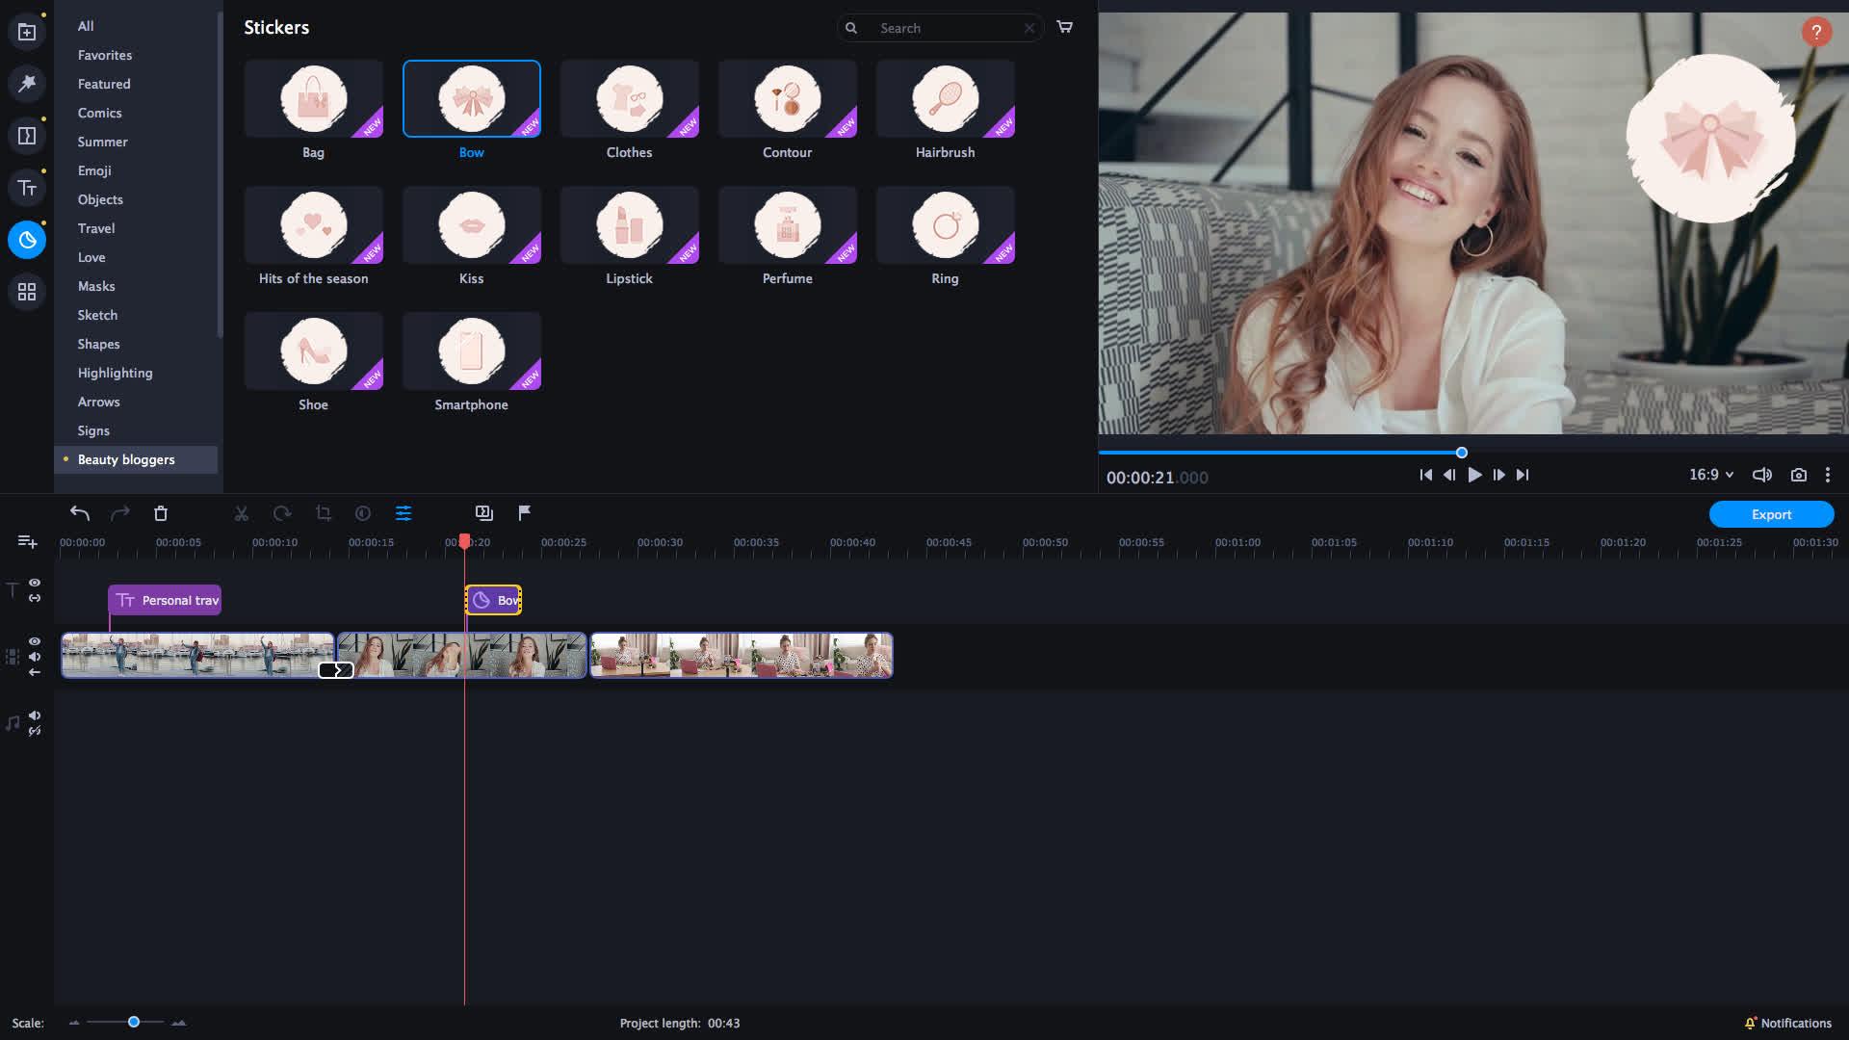Select the Beauty bloggers category
The width and height of the screenshot is (1849, 1040).
click(x=125, y=459)
